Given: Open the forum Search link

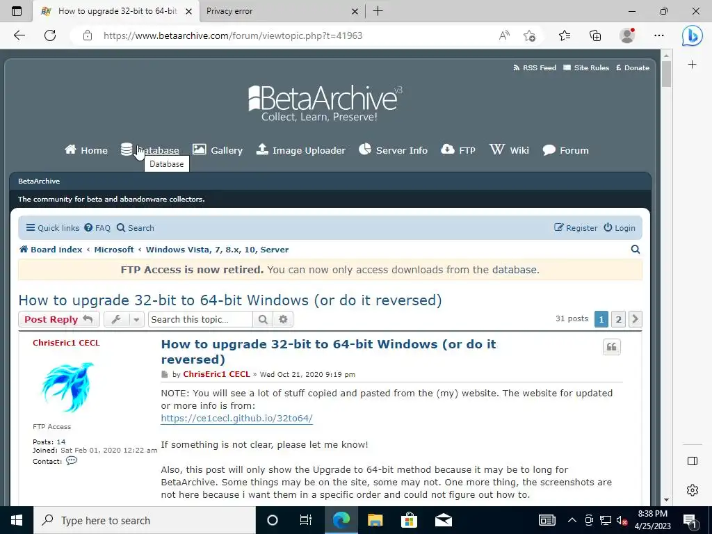Looking at the screenshot, I should 136,228.
